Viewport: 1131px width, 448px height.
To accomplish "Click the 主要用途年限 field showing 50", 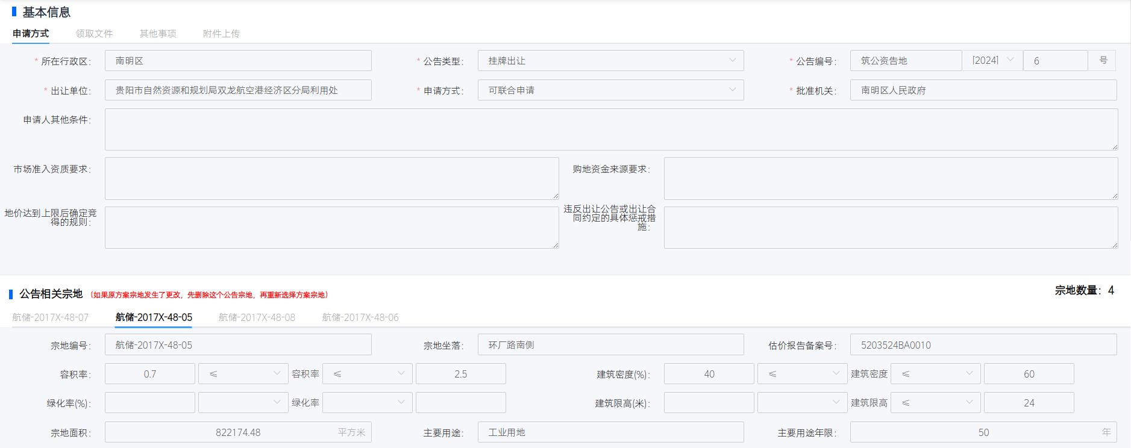I will (983, 432).
